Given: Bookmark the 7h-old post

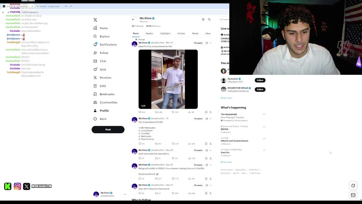Looking at the screenshot, I should pos(206,144).
